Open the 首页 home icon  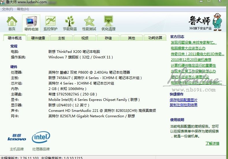click(x=12, y=23)
